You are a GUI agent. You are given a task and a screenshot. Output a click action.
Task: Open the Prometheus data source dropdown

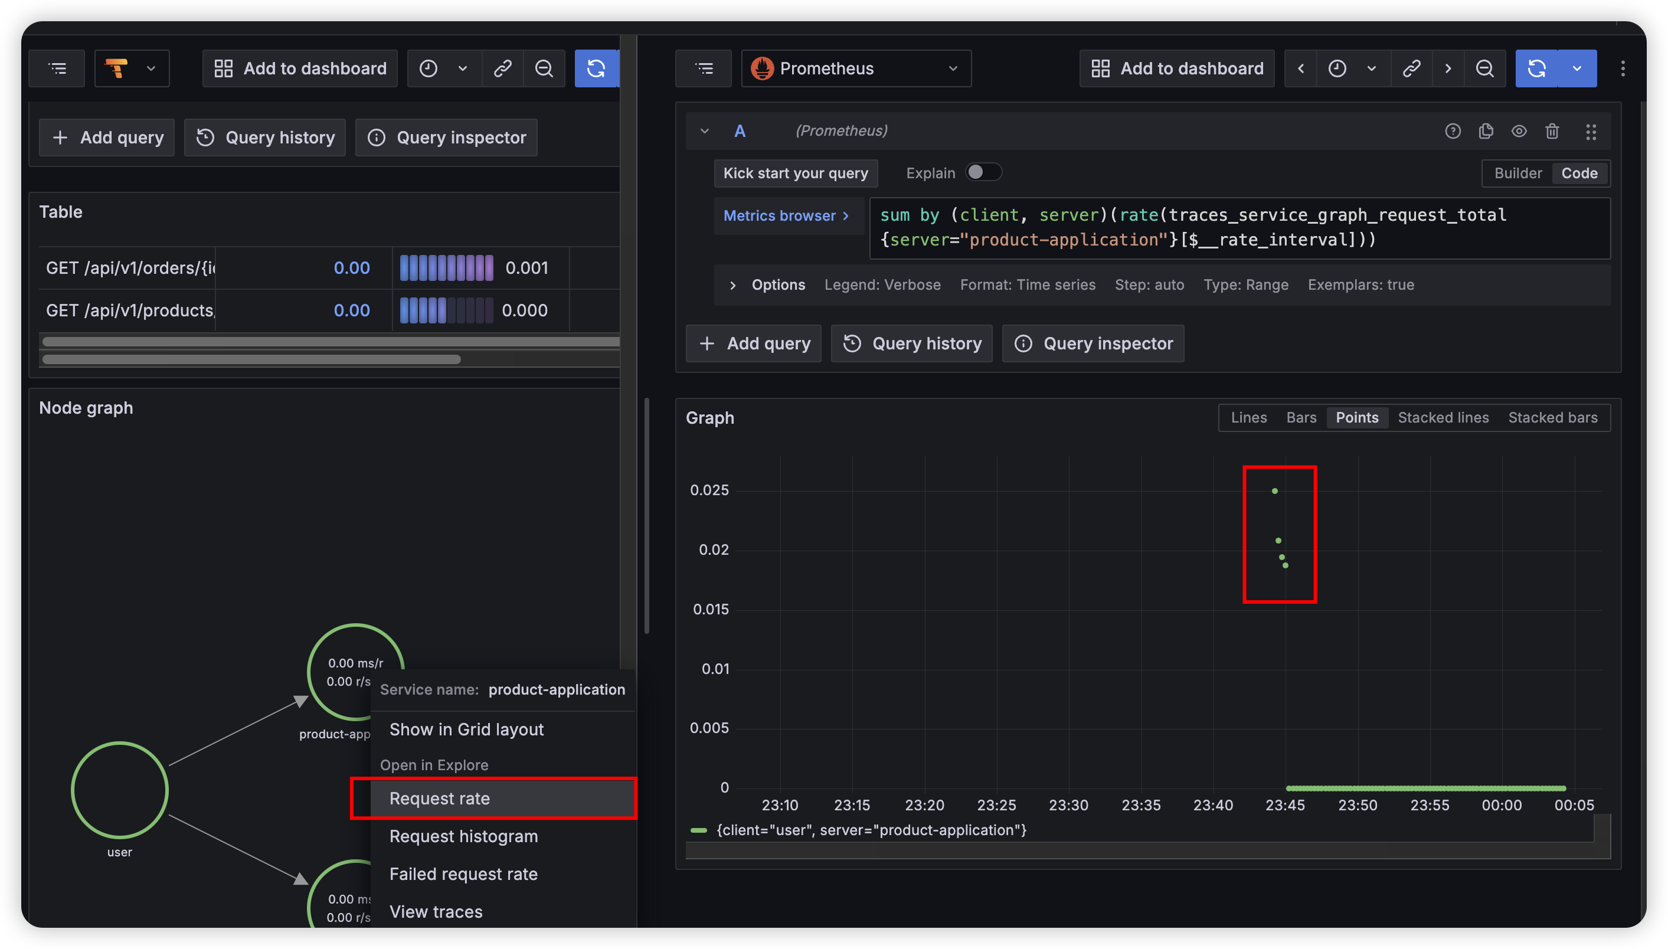click(x=855, y=68)
